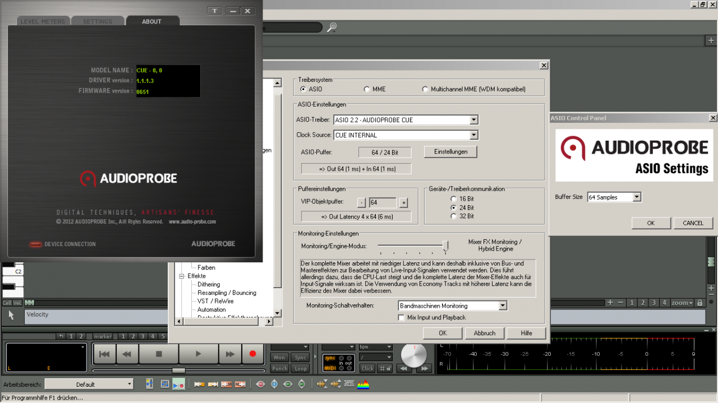Select Dithering in the settings tree
Image resolution: width=718 pixels, height=403 pixels.
[x=209, y=284]
